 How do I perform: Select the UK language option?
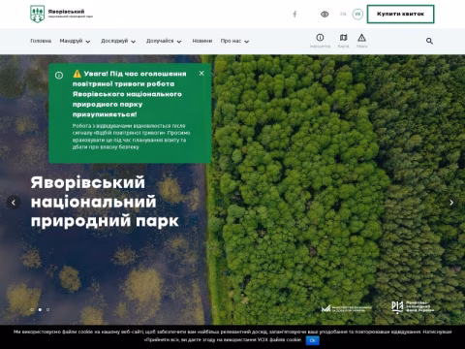click(357, 14)
